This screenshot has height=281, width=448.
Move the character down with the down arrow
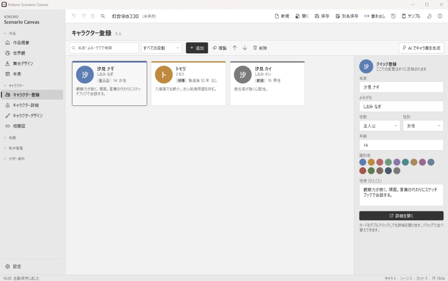pyautogui.click(x=245, y=48)
